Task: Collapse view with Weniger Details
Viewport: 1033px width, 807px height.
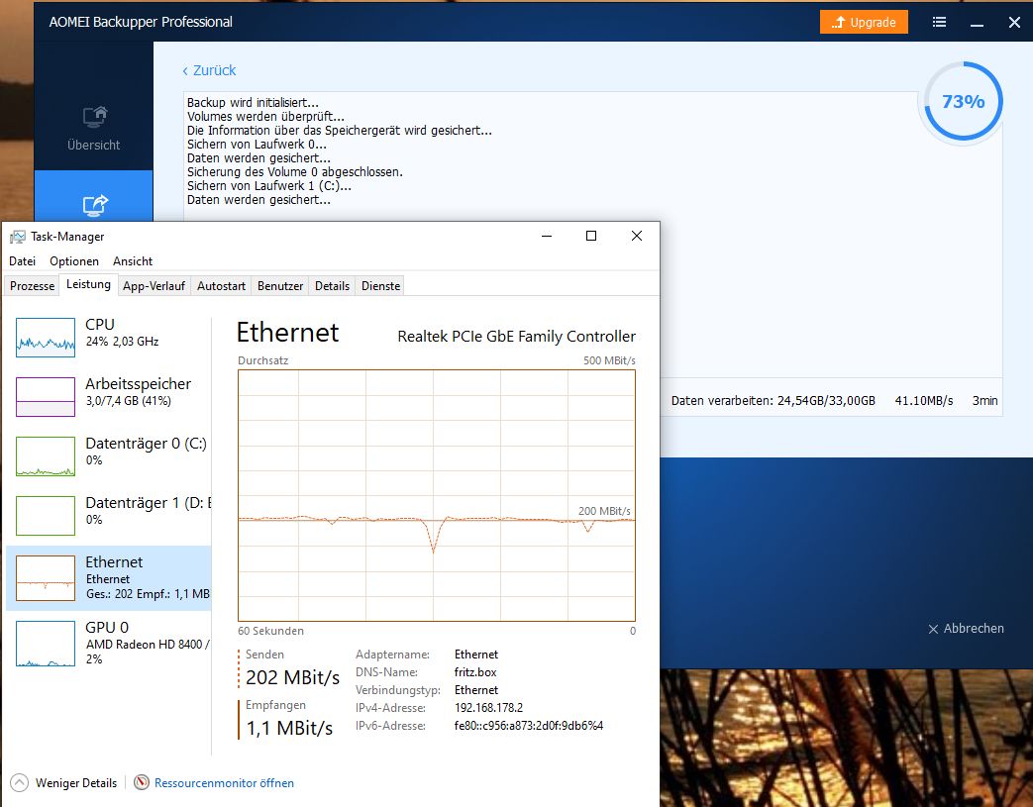Action: pyautogui.click(x=64, y=782)
